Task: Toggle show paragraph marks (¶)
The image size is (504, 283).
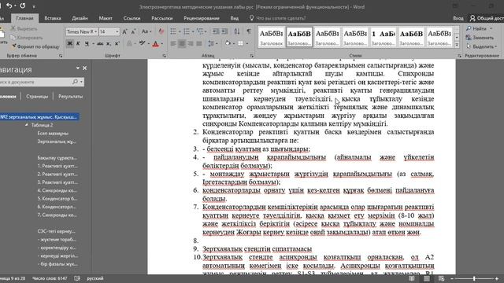Action: point(249,31)
